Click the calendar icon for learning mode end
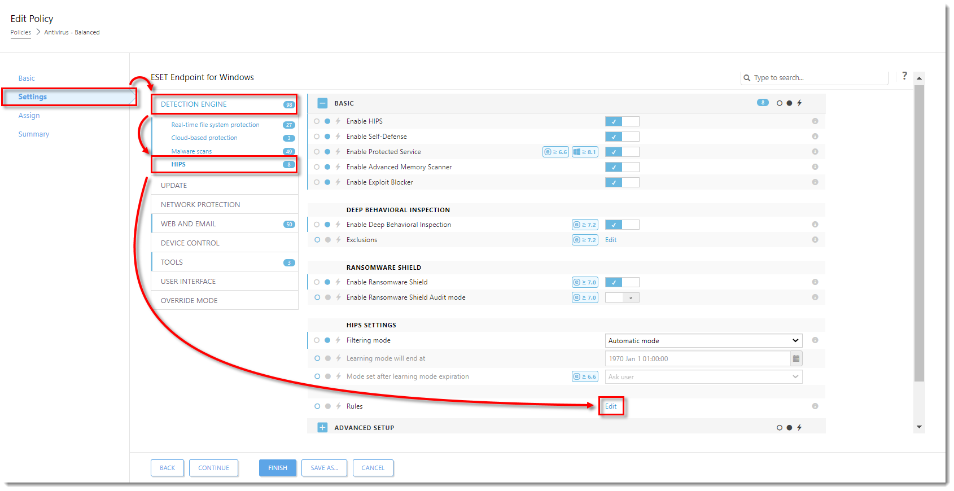The image size is (954, 491). point(796,359)
